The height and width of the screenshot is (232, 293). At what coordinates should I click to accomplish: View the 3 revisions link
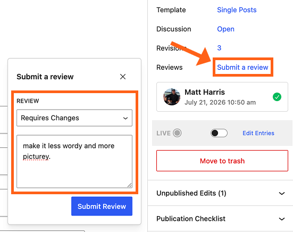coord(219,48)
